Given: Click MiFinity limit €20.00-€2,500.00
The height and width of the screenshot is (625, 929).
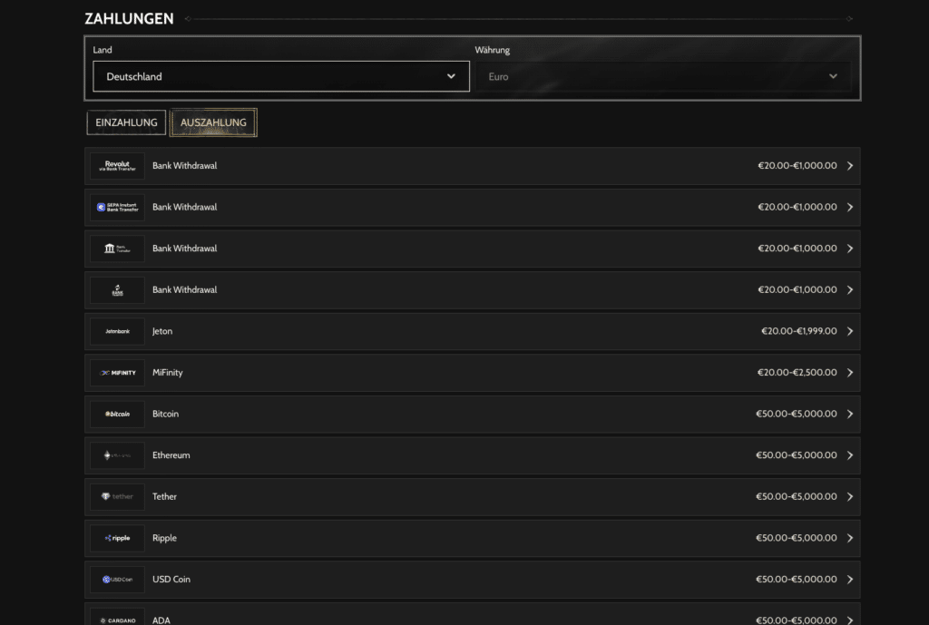Looking at the screenshot, I should (797, 373).
